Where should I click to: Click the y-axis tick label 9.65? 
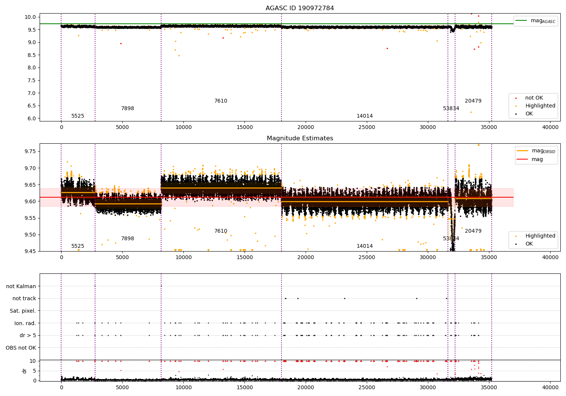point(30,185)
